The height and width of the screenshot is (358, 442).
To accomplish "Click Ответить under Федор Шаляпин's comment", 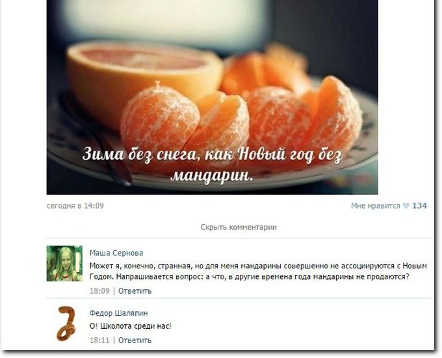I will tap(135, 340).
